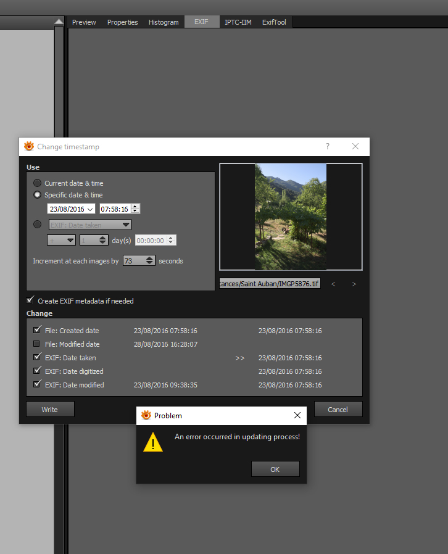Switch to the EXIF tab
448x554 pixels.
point(201,22)
